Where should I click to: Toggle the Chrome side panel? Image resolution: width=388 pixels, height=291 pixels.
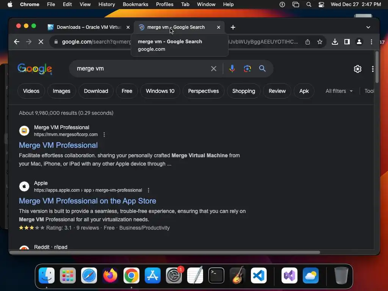[347, 42]
